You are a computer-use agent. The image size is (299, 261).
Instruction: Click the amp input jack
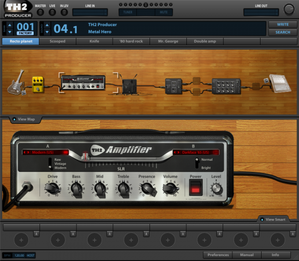(x=27, y=186)
